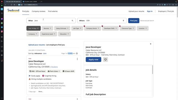Click Cyber Resource LLC in job card
178x100 pixels.
37,64
